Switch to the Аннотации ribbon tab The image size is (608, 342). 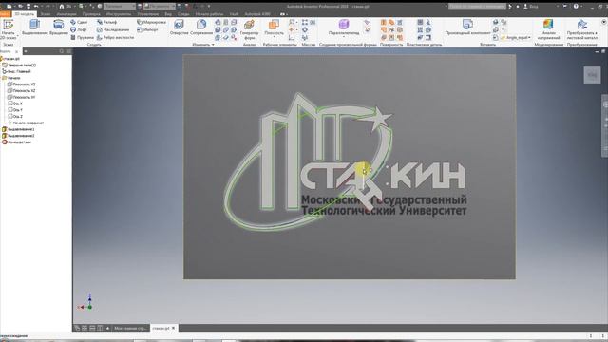point(66,14)
